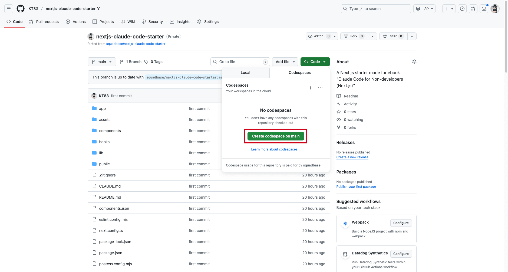Click the pull requests icon in header
Screen dimensions: 508x272
tap(473, 9)
